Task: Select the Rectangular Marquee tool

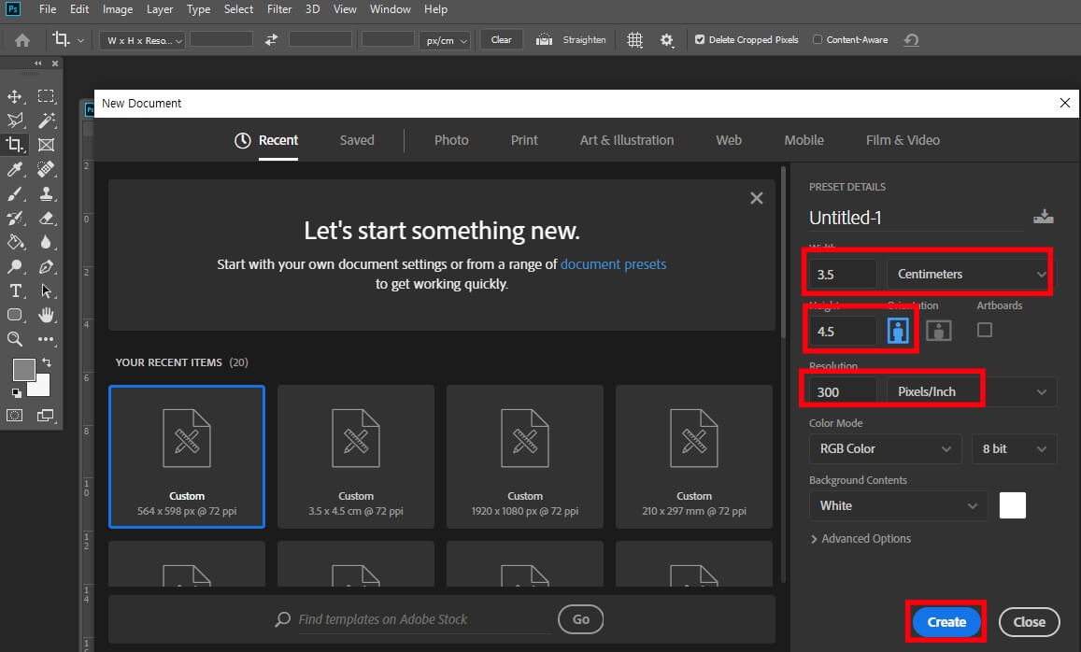Action: click(46, 96)
